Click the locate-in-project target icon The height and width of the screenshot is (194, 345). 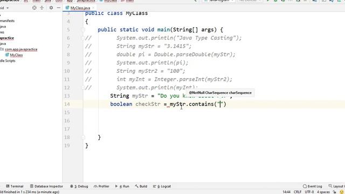[x=34, y=8]
